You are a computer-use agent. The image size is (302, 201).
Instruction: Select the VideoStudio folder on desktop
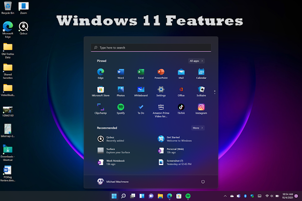[8, 91]
